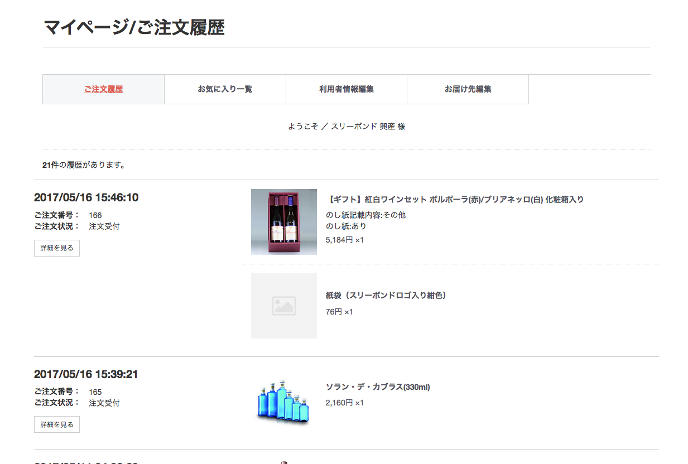This screenshot has height=464, width=688.
Task: Open the ソラン・デ・カブラス(330ml) product link
Action: (x=377, y=387)
